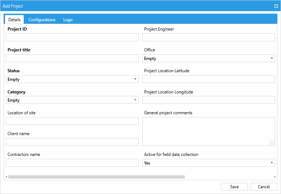Focus the Project Engineer text box

[209, 37]
